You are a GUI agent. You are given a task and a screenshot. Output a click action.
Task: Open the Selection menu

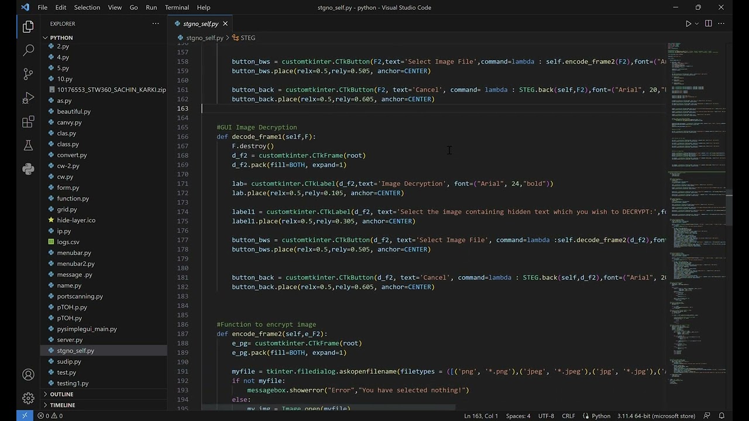point(87,8)
